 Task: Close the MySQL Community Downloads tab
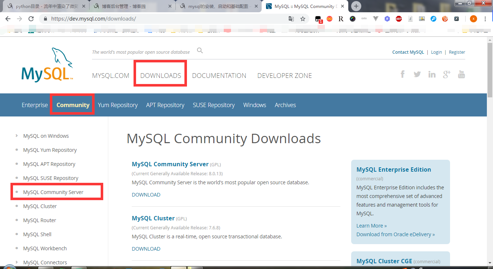342,6
